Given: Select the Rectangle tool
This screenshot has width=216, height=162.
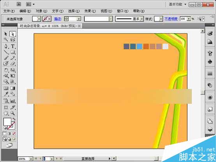Looking at the screenshot, I should point(12,52).
